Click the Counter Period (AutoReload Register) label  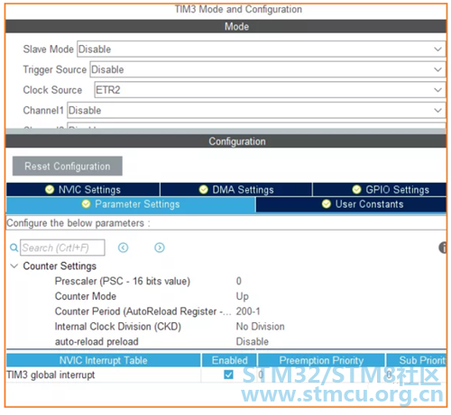pyautogui.click(x=143, y=311)
